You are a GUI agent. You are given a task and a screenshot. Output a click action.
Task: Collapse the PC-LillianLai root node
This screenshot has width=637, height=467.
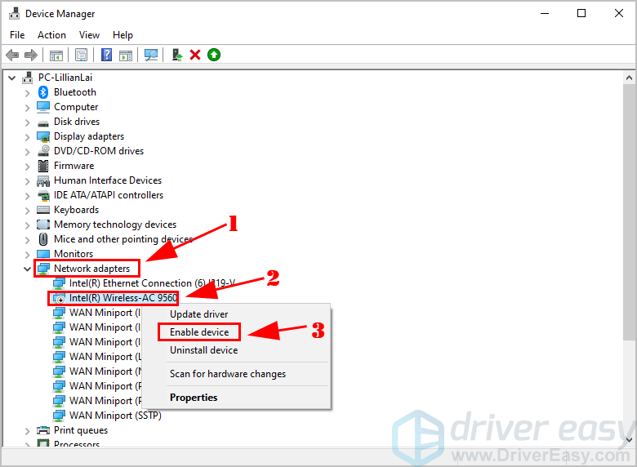pyautogui.click(x=11, y=78)
